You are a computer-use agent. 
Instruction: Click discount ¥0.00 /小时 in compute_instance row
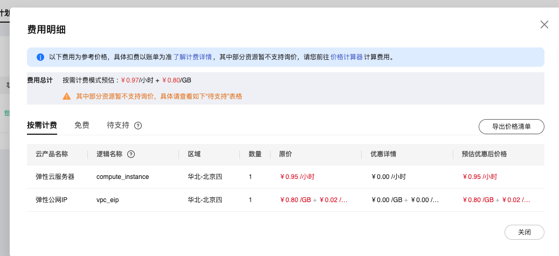388,177
